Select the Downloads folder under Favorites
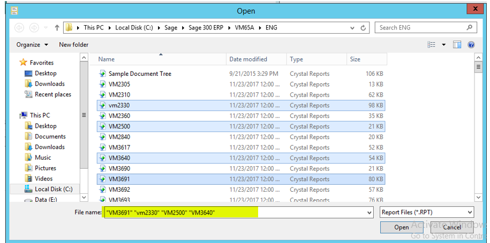Viewport: 490px width, 243px height. 49,84
